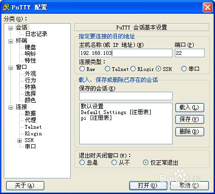Focus the port field showing 22
Viewport: 215px width, 194px height.
(190, 53)
